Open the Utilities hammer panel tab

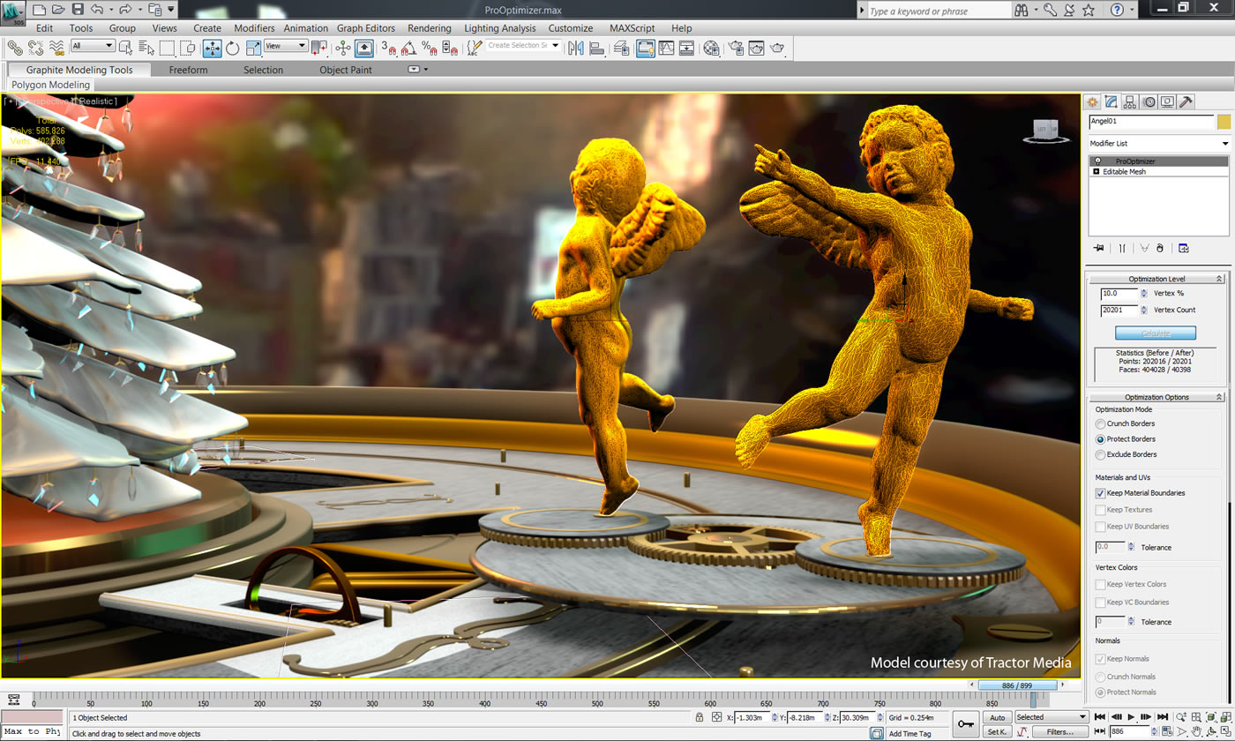(x=1186, y=101)
